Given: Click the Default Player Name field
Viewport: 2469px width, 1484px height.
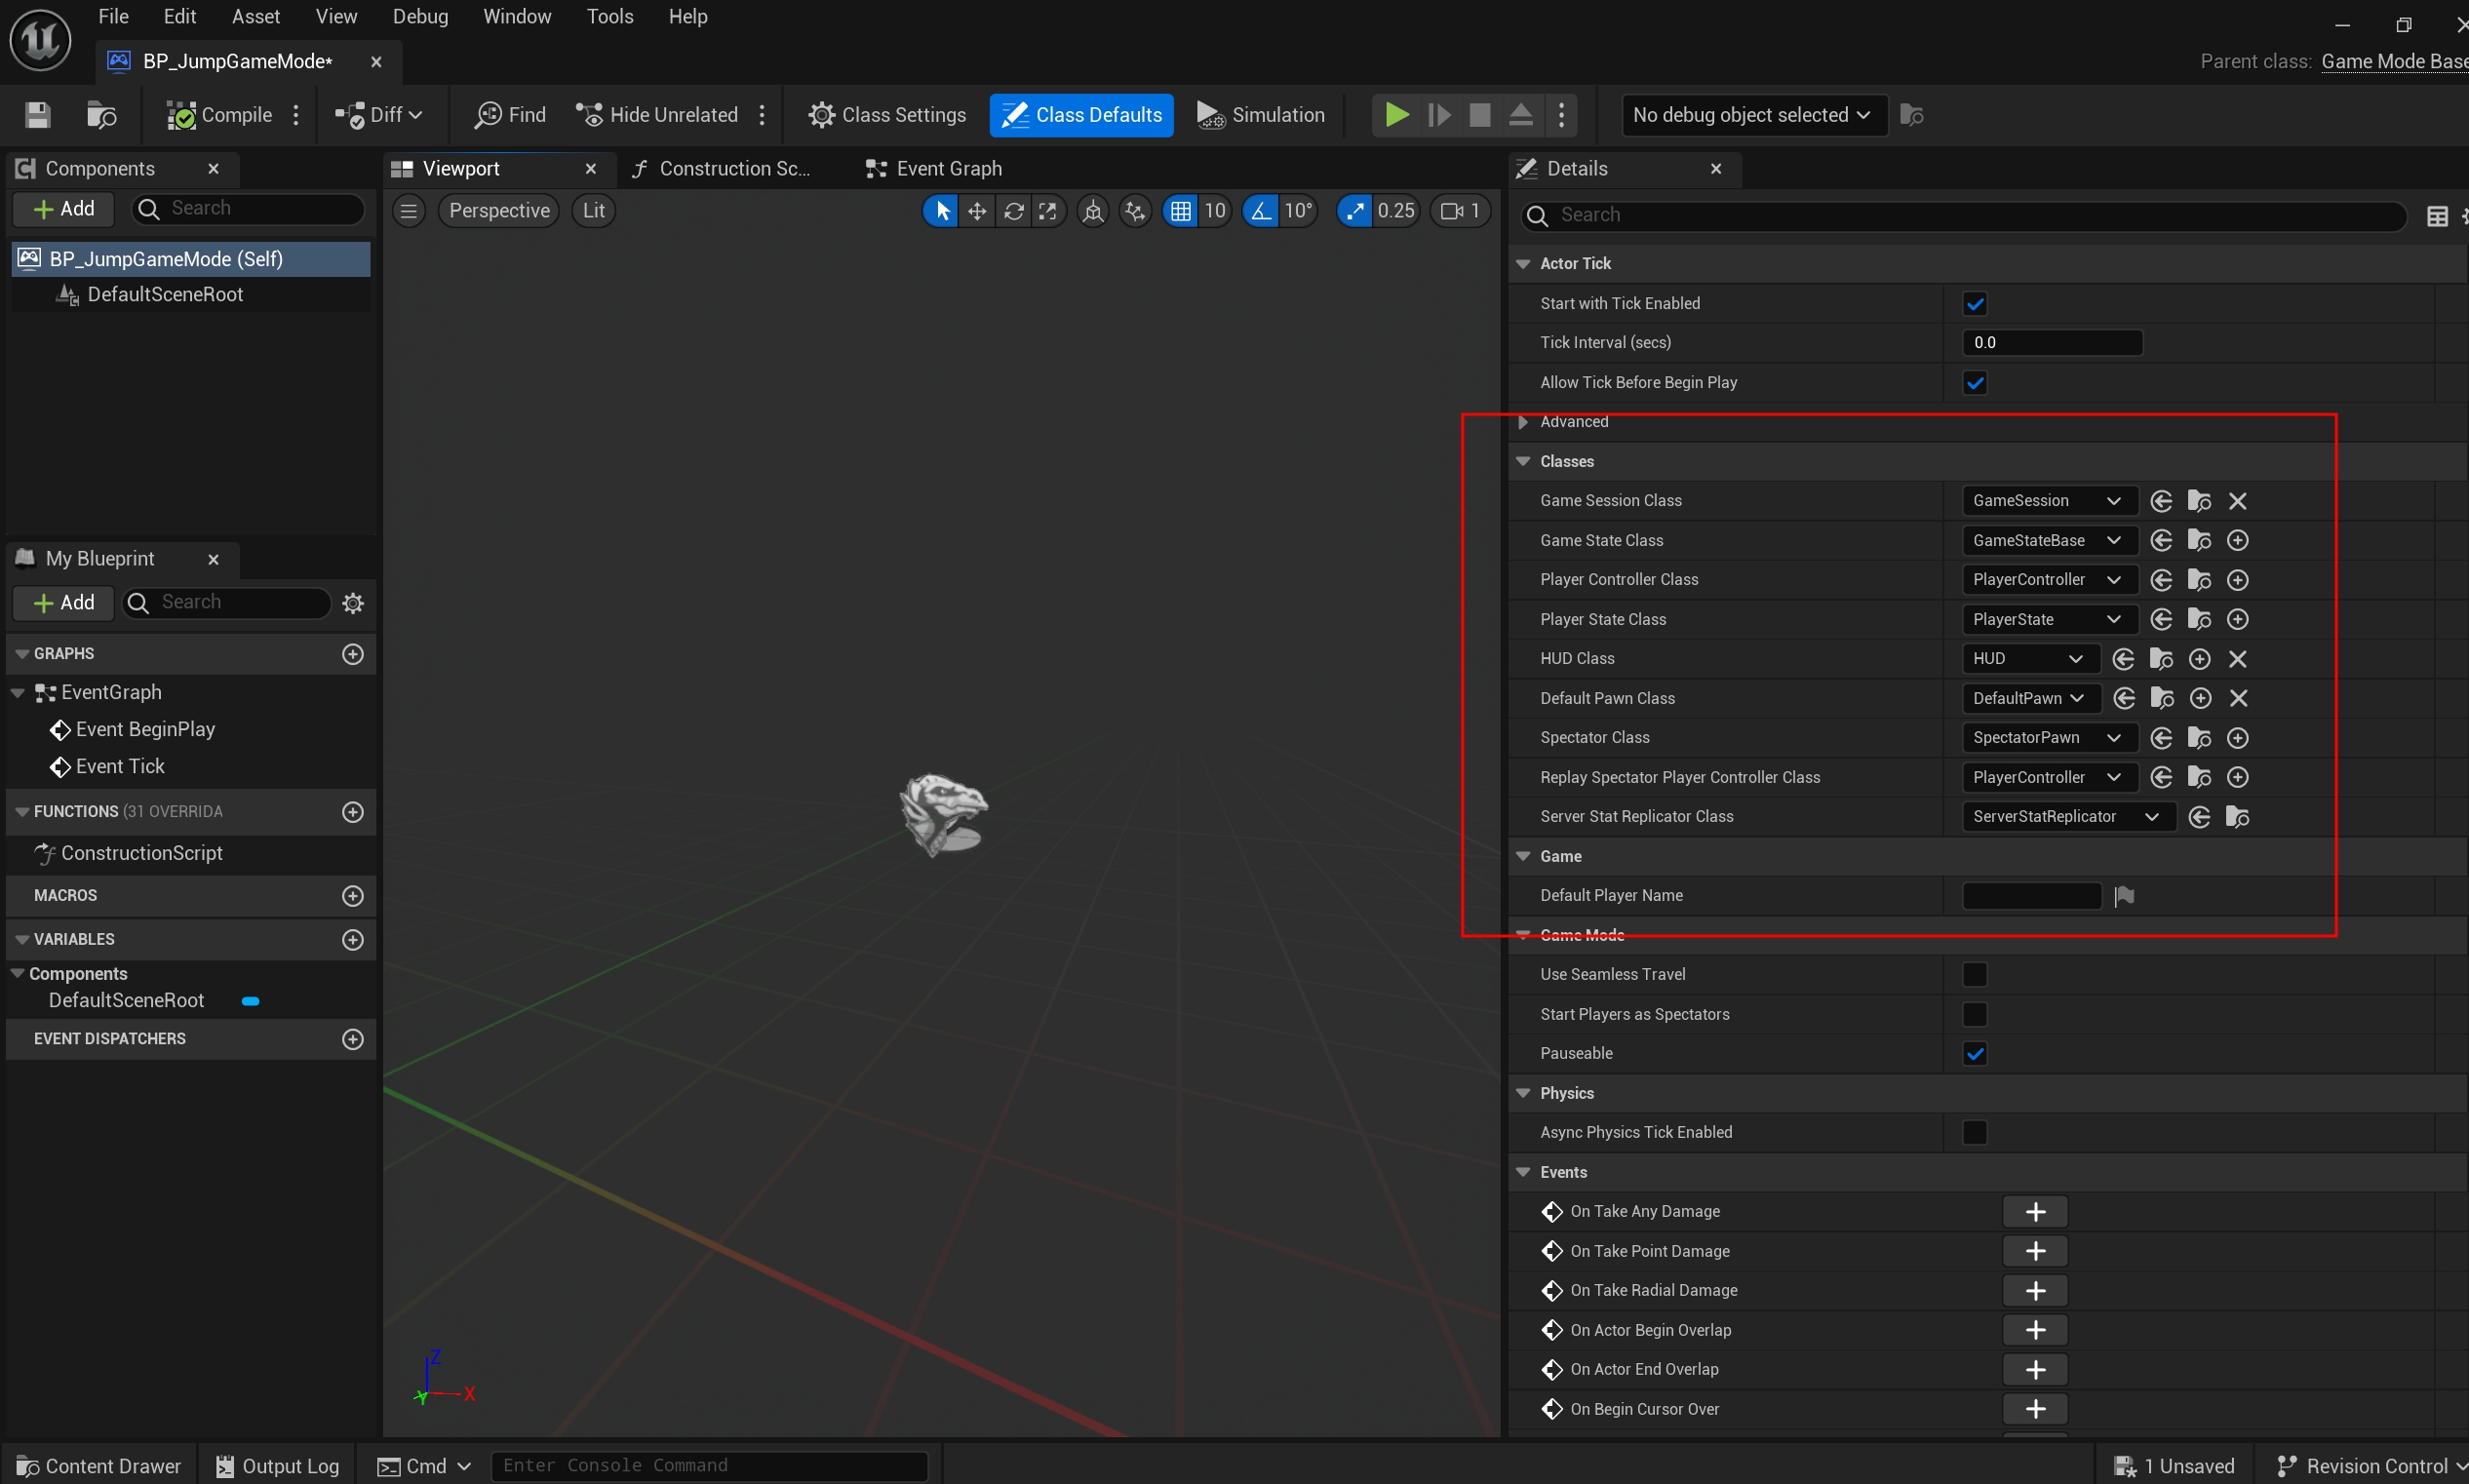Looking at the screenshot, I should coord(2031,896).
